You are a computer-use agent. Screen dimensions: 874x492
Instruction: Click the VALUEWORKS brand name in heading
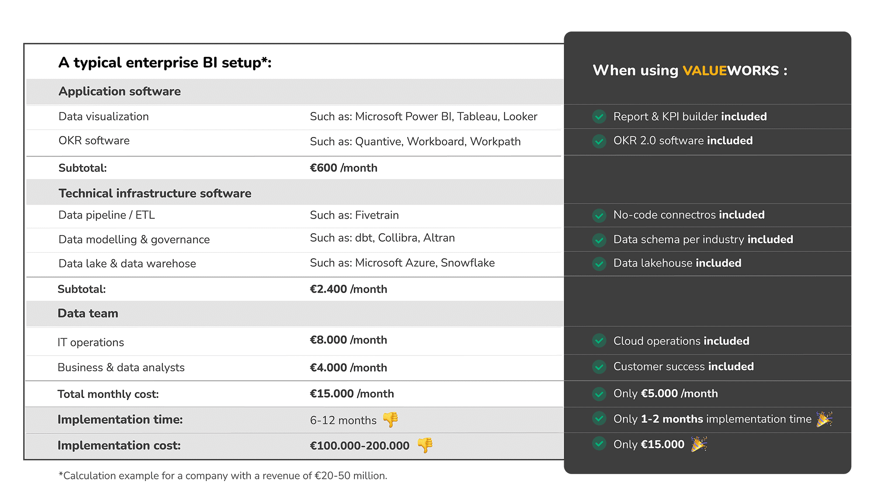(731, 71)
